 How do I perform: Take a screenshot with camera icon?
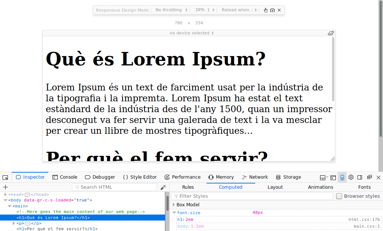[272, 10]
